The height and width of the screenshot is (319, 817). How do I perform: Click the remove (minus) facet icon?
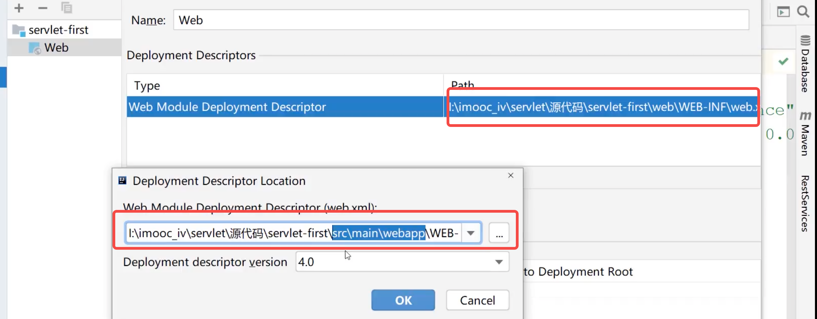pos(43,8)
